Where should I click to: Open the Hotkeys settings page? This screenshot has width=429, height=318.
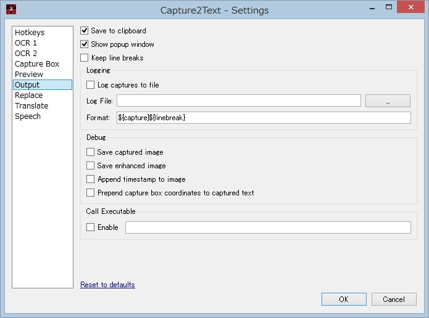coord(30,33)
